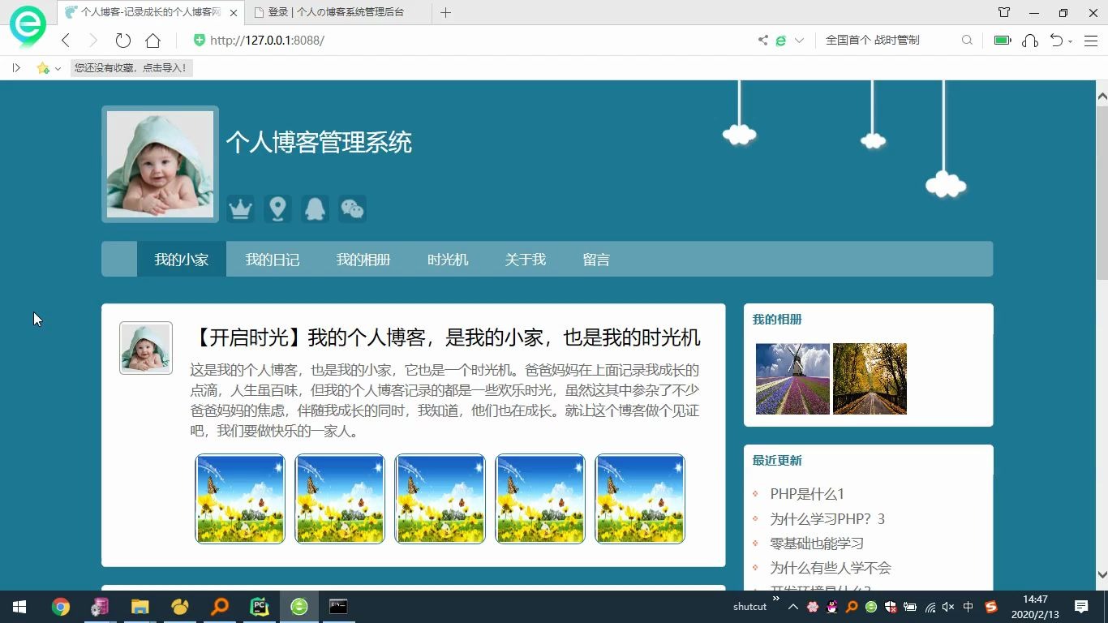This screenshot has width=1108, height=623.
Task: Click the large baby avatar photo
Action: click(x=160, y=164)
